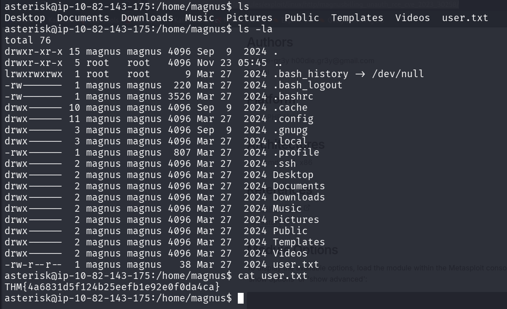This screenshot has width=507, height=309.
Task: Click the .local directory name
Action: point(290,141)
